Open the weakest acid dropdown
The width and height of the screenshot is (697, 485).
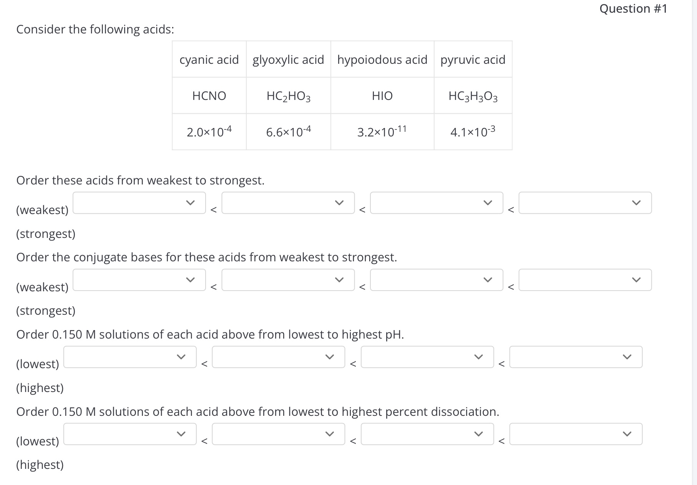tap(139, 203)
